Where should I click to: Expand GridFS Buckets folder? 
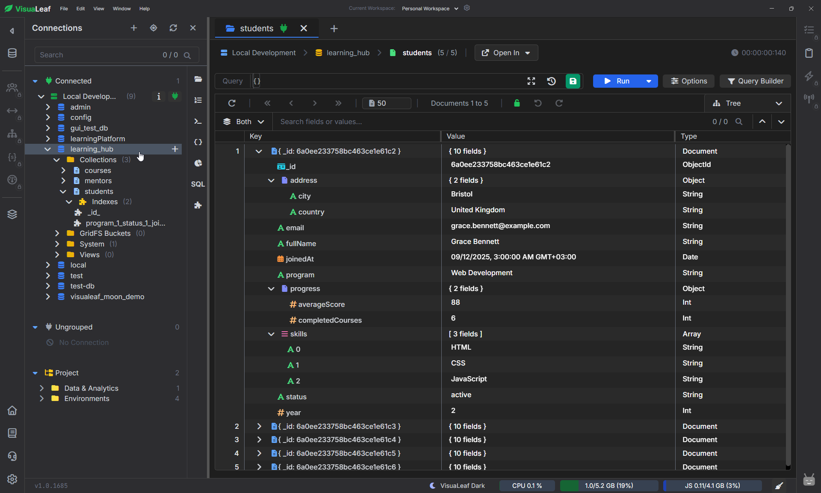coord(57,233)
